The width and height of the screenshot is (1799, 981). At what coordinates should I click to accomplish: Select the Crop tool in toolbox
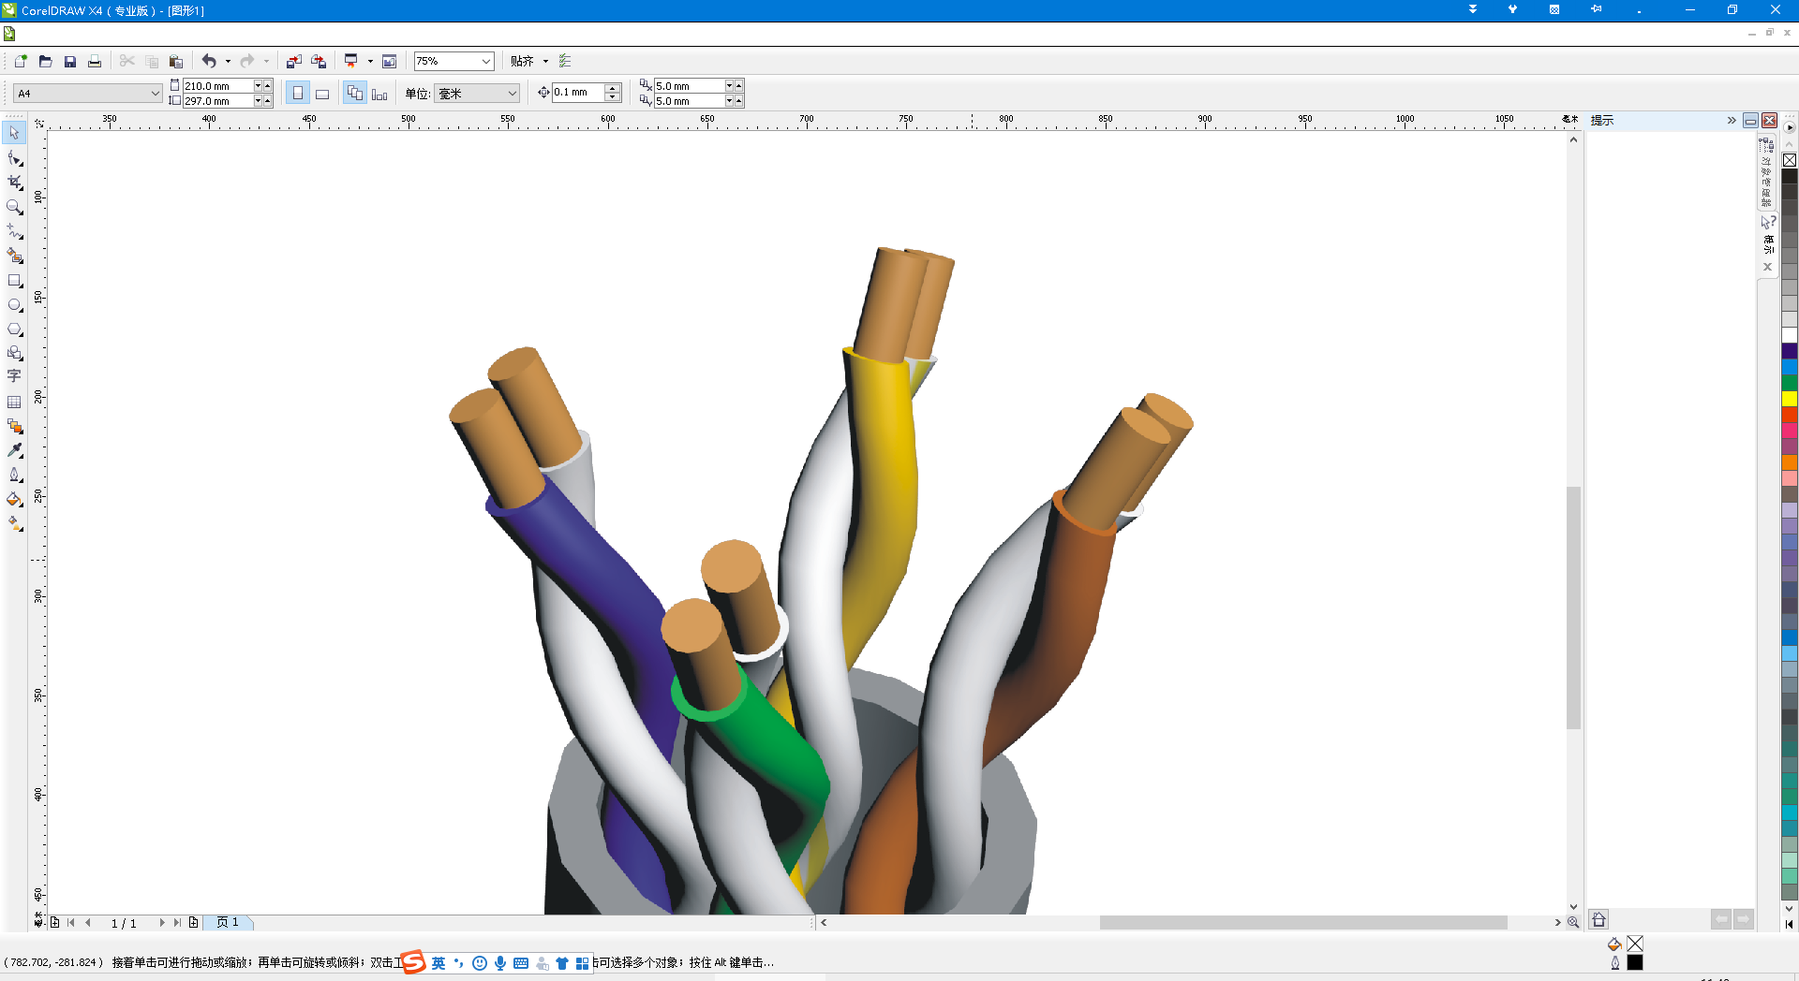15,183
